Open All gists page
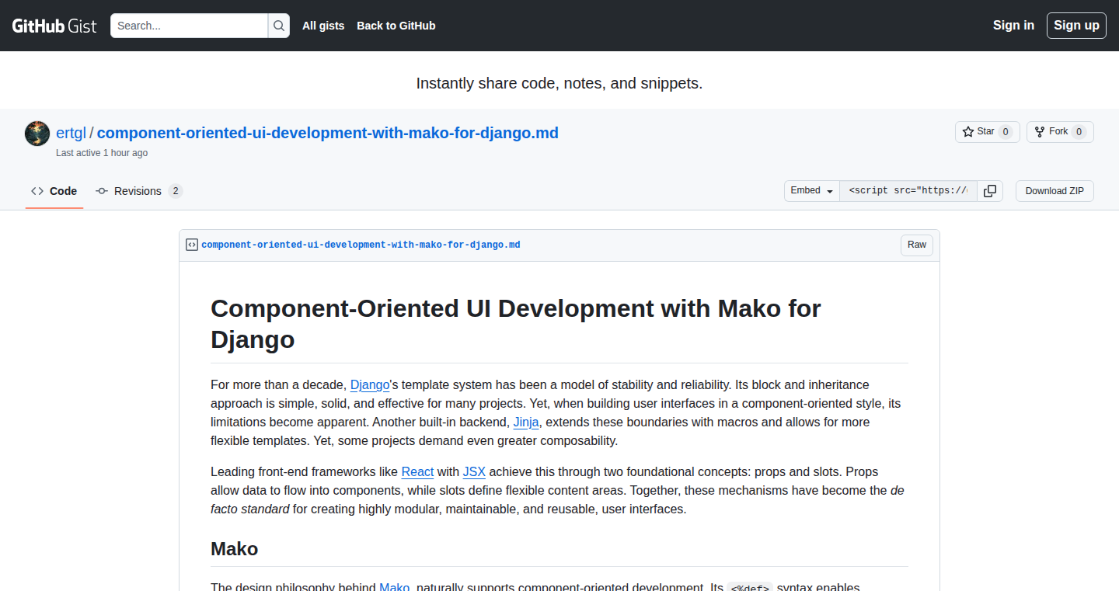This screenshot has width=1119, height=591. point(323,26)
